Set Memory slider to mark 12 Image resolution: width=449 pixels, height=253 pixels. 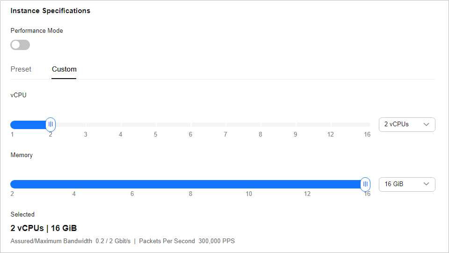coord(307,185)
